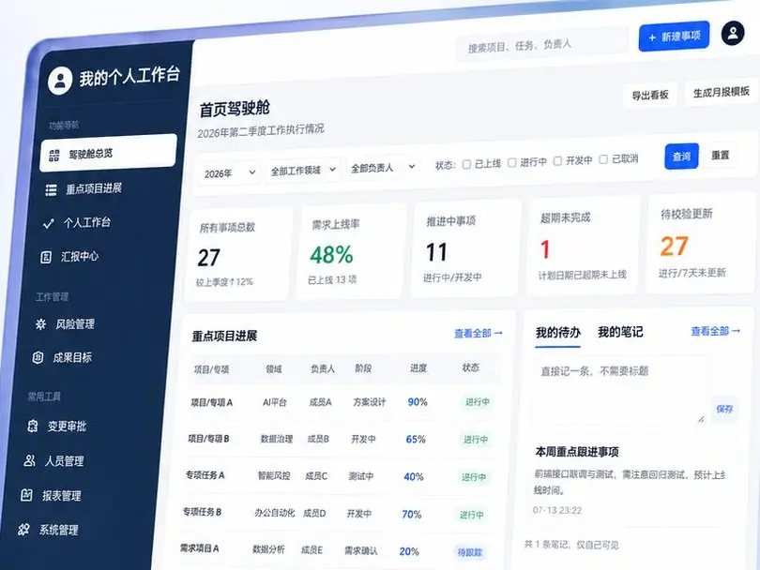Viewport: 760px width, 570px height.
Task: Click the 汇报中心 document icon
Action: pos(46,257)
